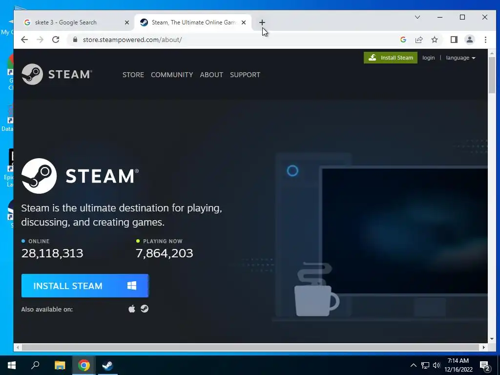The height and width of the screenshot is (375, 500).
Task: Open Chrome three-dot menu
Action: [x=485, y=40]
